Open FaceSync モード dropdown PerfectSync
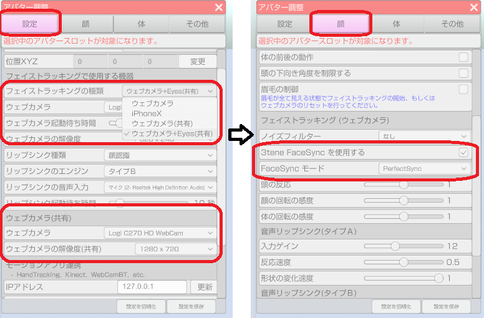This screenshot has width=484, height=318. click(x=424, y=168)
